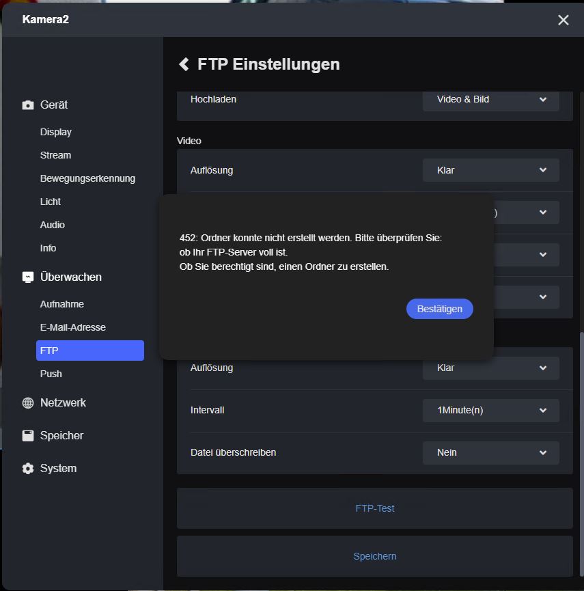
Task: Click the Gerät camera icon
Action: (28, 105)
